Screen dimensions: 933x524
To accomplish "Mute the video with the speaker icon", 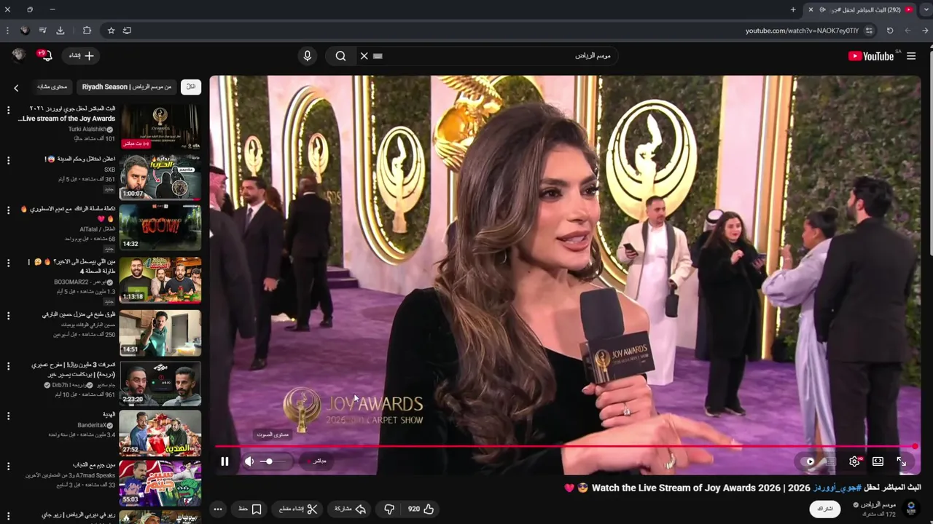I will [249, 461].
